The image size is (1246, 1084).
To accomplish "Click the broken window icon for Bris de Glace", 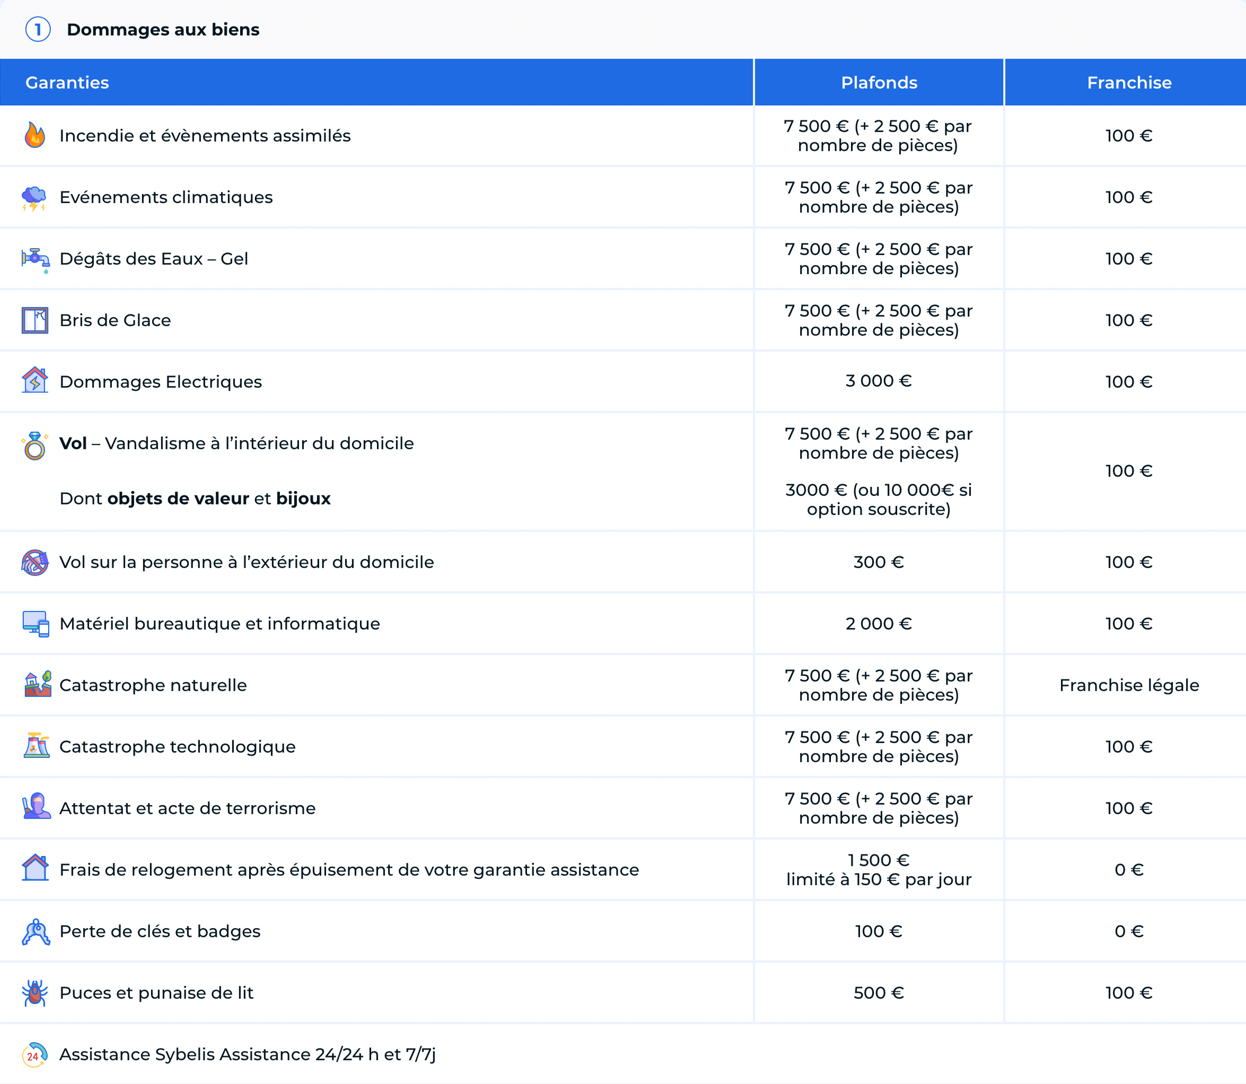I will pos(35,320).
